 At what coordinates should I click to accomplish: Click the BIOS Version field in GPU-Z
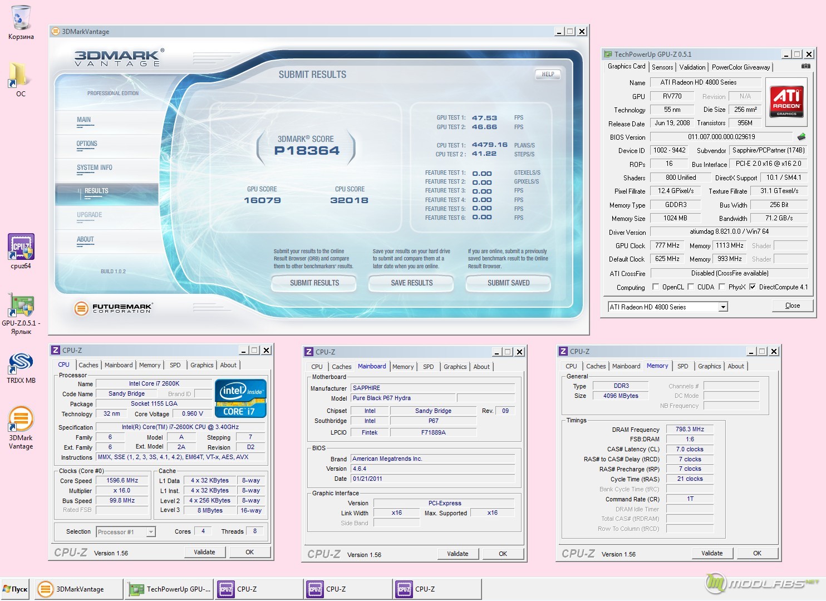click(721, 137)
